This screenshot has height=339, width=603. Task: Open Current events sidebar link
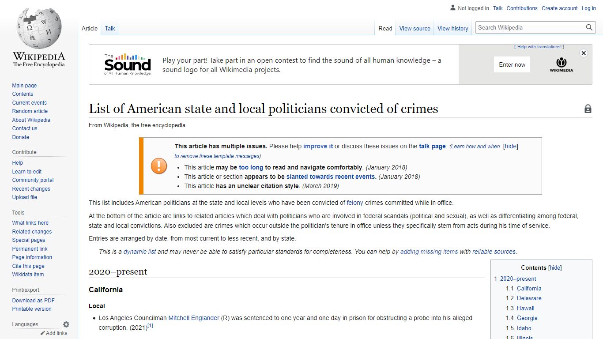[29, 103]
